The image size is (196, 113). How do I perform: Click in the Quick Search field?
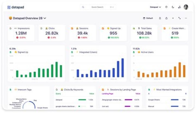[x=98, y=7]
